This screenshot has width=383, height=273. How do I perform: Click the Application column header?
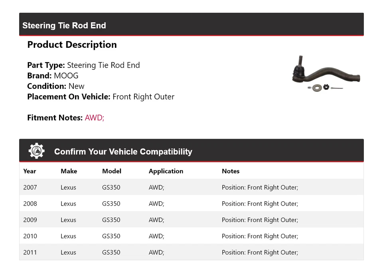[166, 171]
